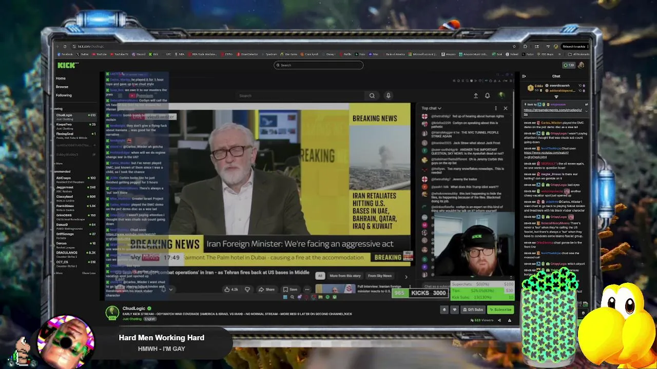Click the Kick points balance badge 139
This screenshot has width=657, height=369.
point(569,65)
